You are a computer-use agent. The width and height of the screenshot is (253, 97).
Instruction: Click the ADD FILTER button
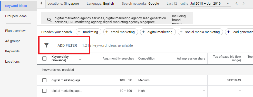coord(67,45)
